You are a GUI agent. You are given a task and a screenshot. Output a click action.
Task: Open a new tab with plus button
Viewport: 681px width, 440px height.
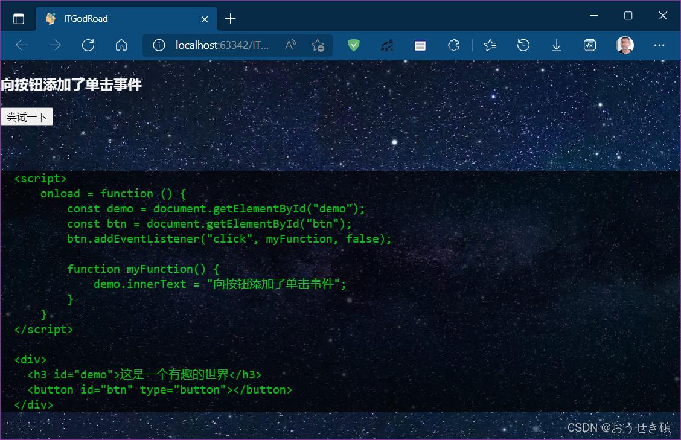[x=230, y=19]
